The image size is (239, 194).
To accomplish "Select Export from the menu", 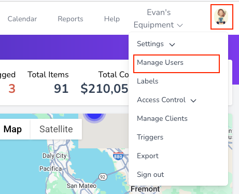I will point(148,156).
